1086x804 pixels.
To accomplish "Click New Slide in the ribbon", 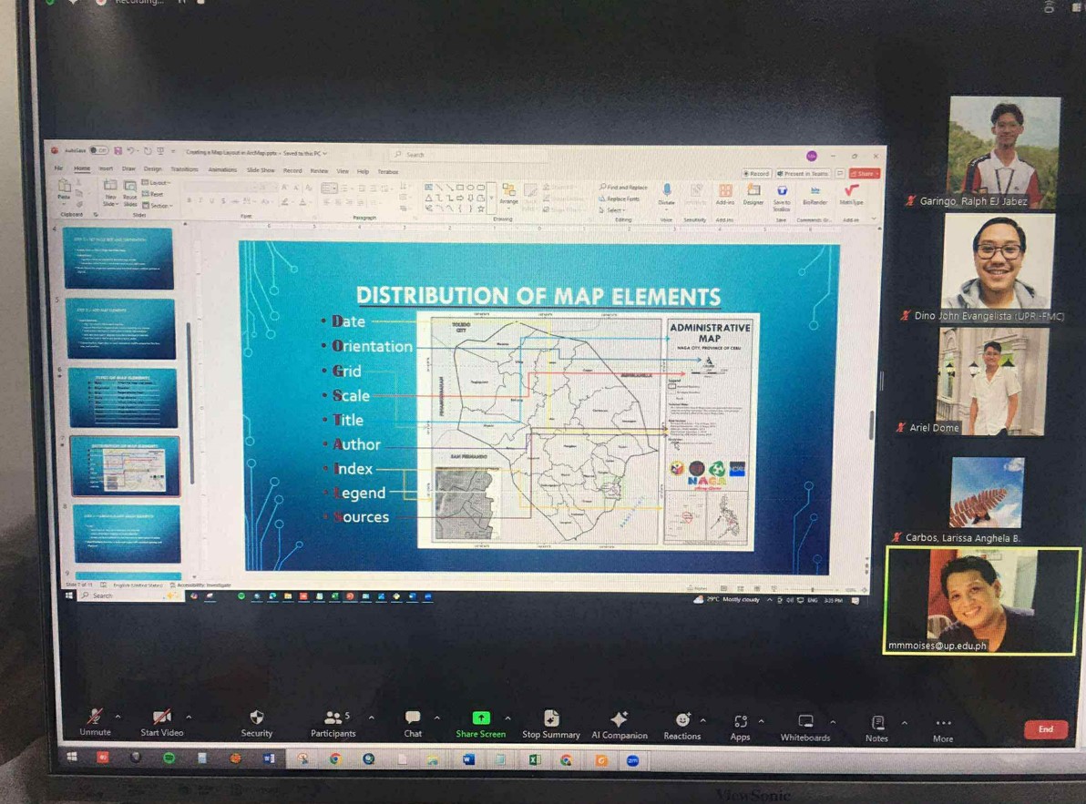I will [109, 192].
